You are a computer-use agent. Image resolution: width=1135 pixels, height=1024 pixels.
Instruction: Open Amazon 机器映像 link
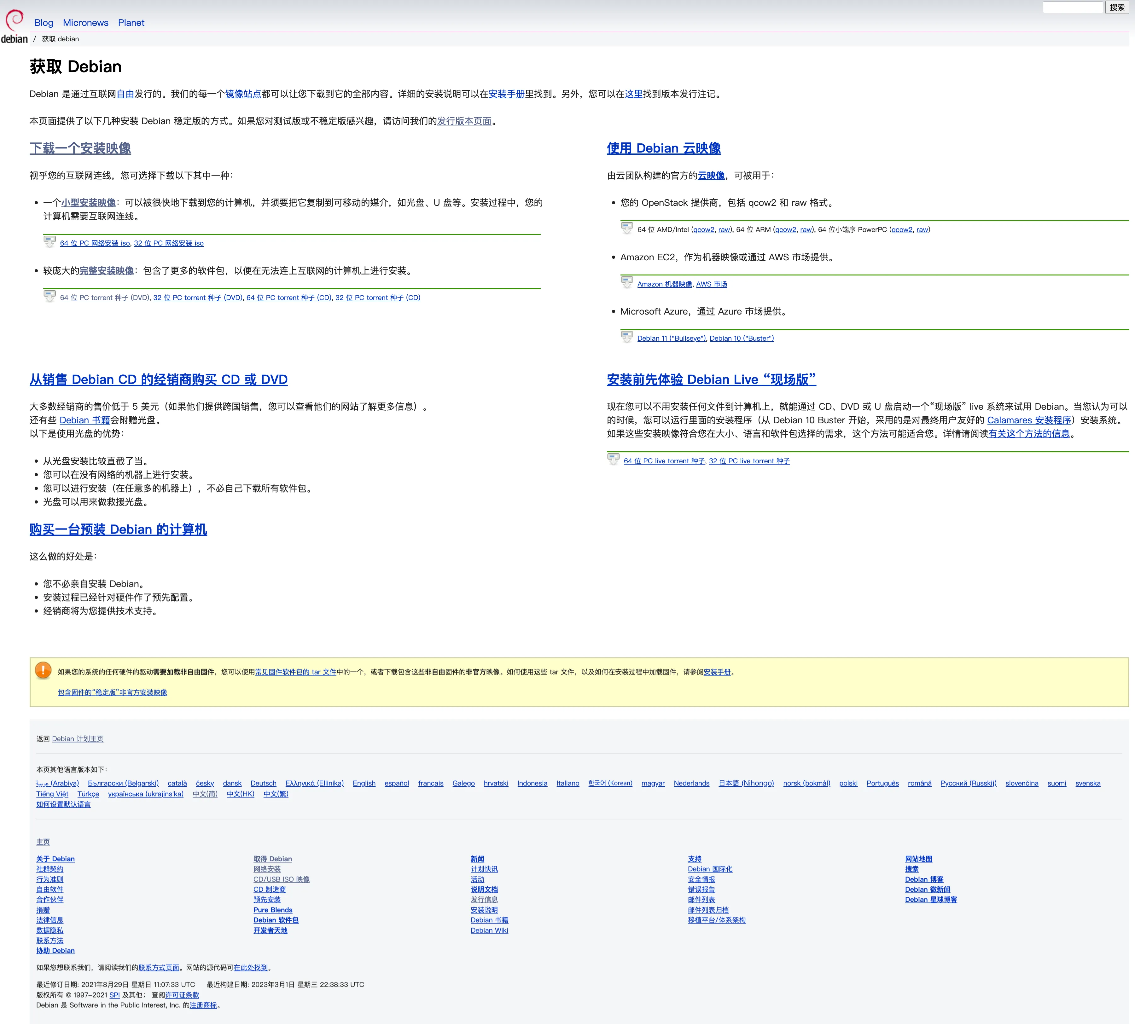click(x=665, y=284)
